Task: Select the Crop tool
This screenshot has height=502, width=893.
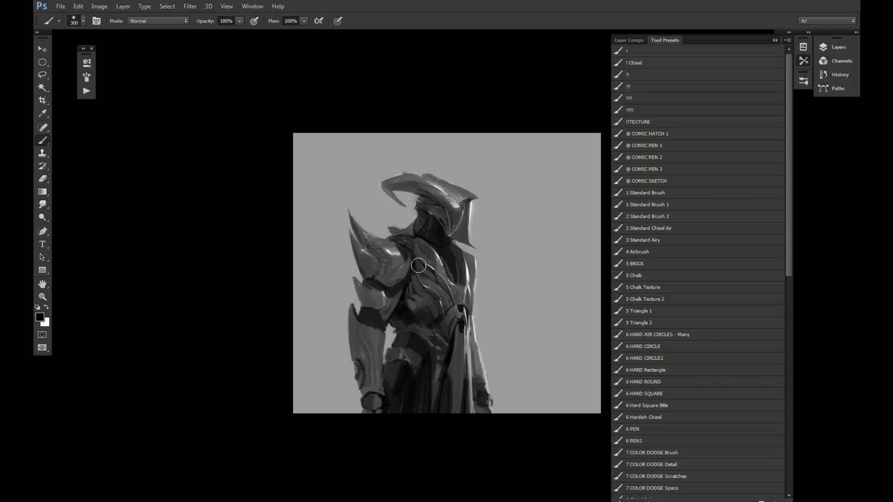Action: 42,100
